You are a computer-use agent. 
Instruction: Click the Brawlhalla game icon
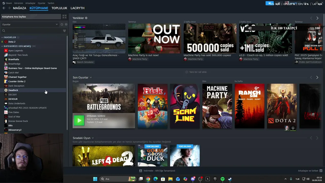[6, 59]
